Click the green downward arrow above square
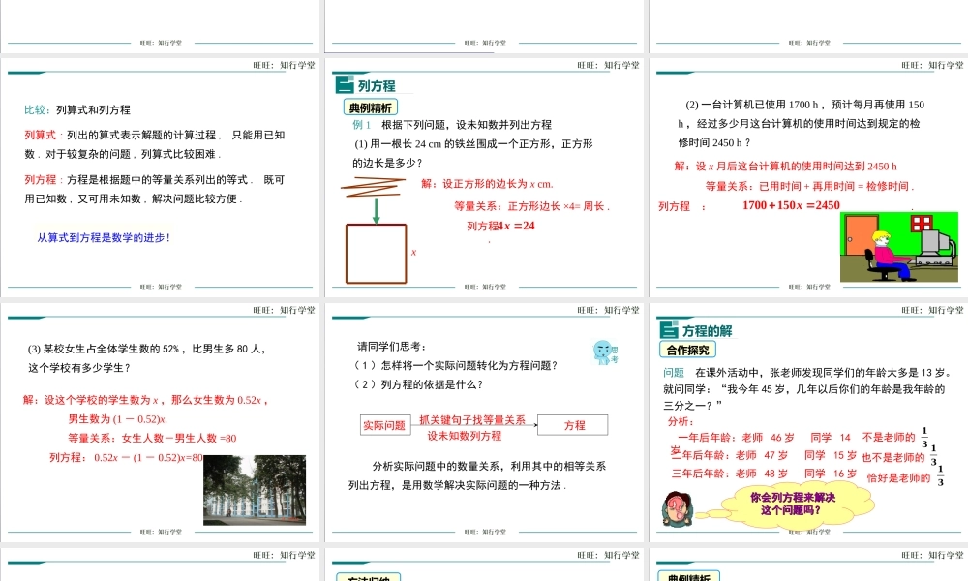The width and height of the screenshot is (968, 581). click(x=376, y=210)
